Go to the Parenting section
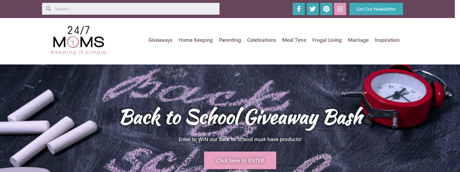Image resolution: width=460 pixels, height=172 pixels. (230, 40)
